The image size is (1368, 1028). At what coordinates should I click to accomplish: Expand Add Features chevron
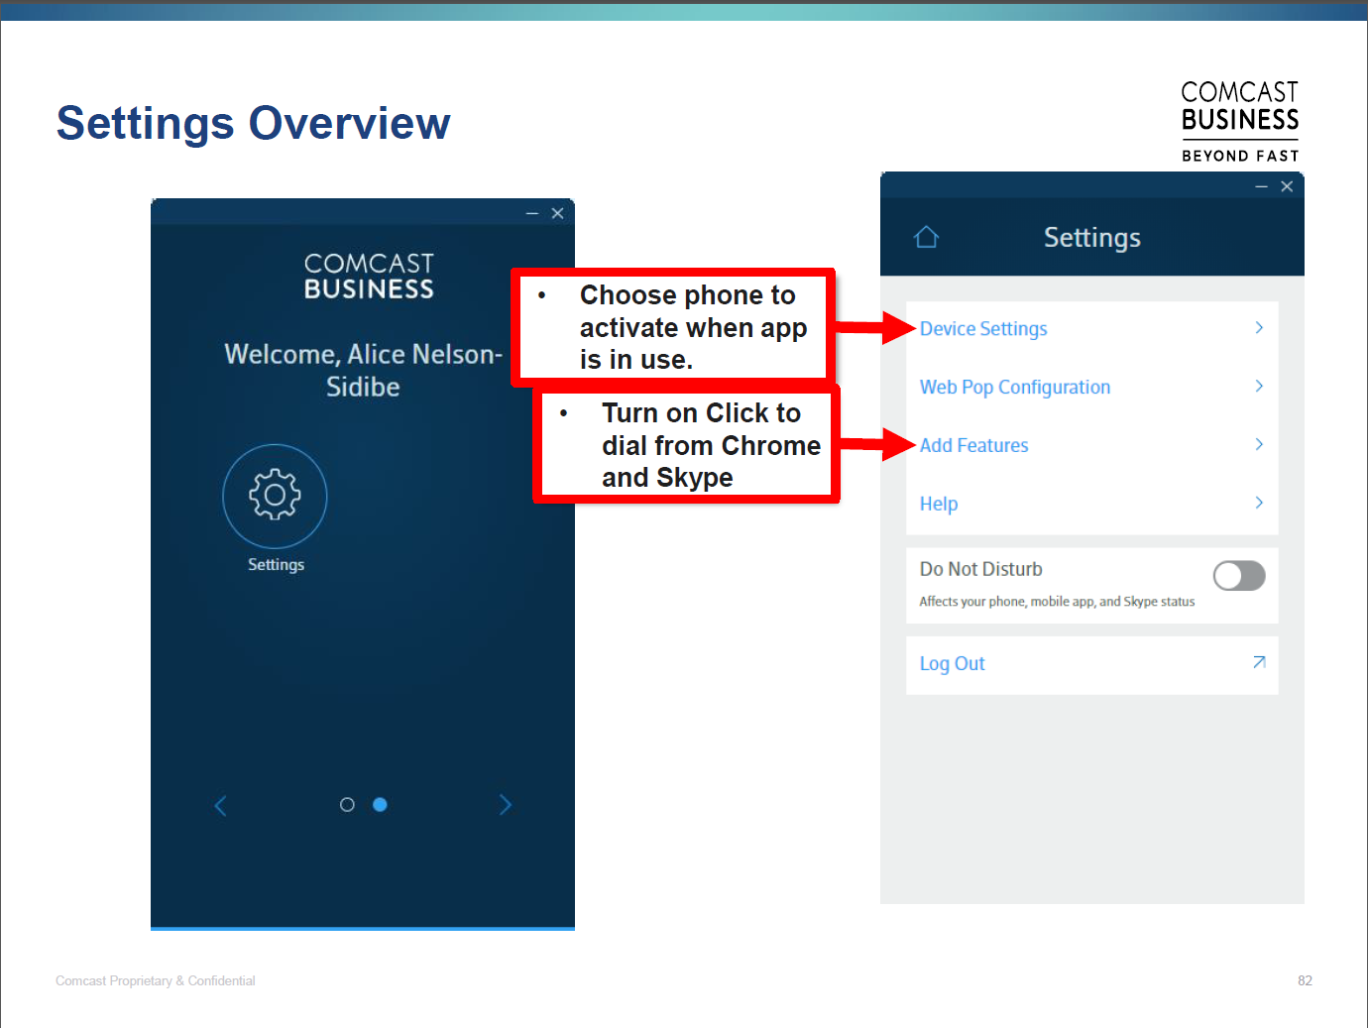pyautogui.click(x=1259, y=445)
